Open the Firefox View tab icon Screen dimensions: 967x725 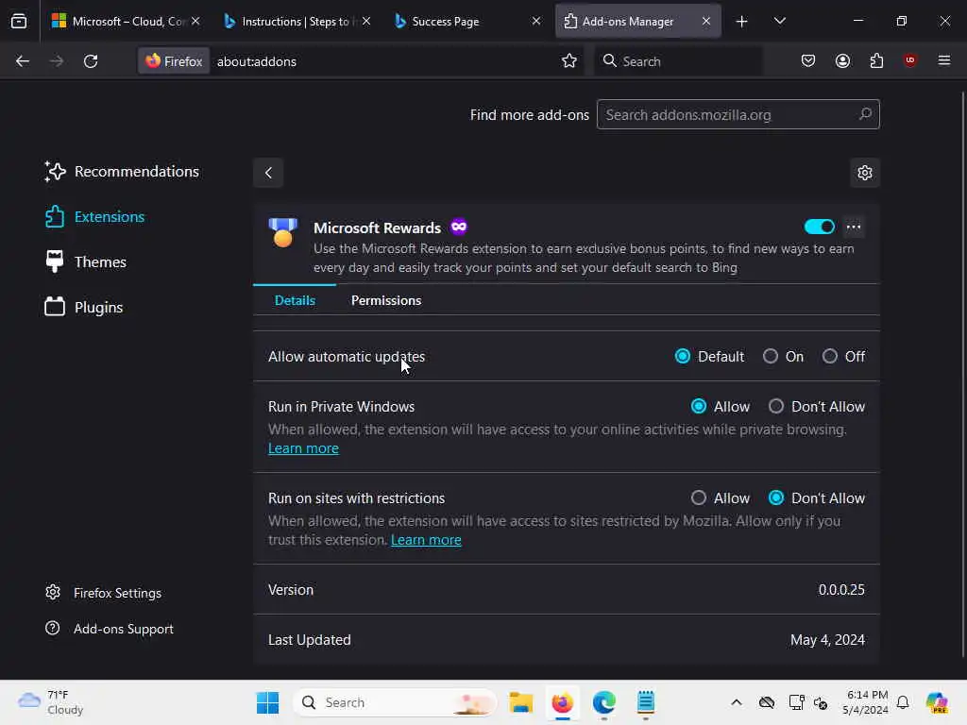(19, 21)
